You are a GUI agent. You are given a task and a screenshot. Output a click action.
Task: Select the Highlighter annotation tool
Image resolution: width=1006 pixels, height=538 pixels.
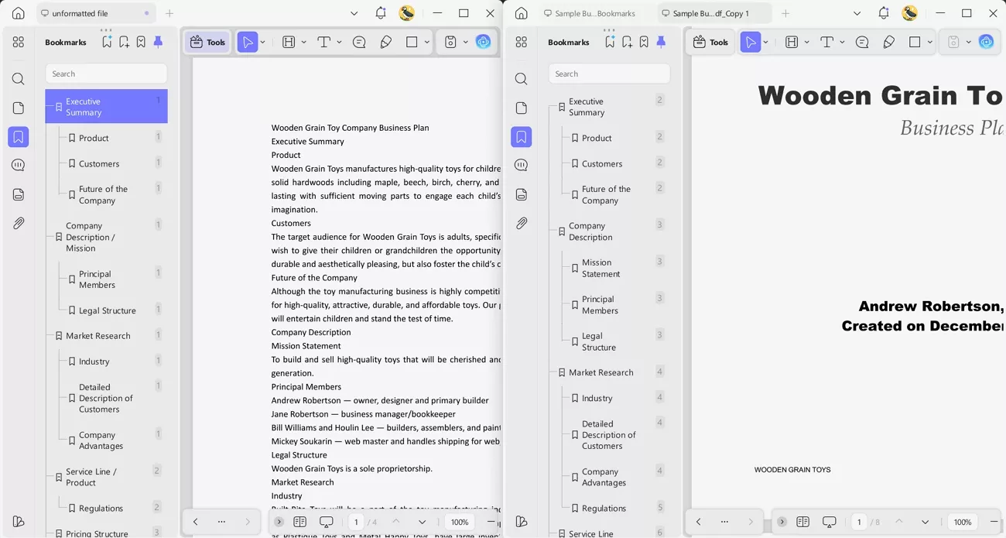pyautogui.click(x=386, y=42)
